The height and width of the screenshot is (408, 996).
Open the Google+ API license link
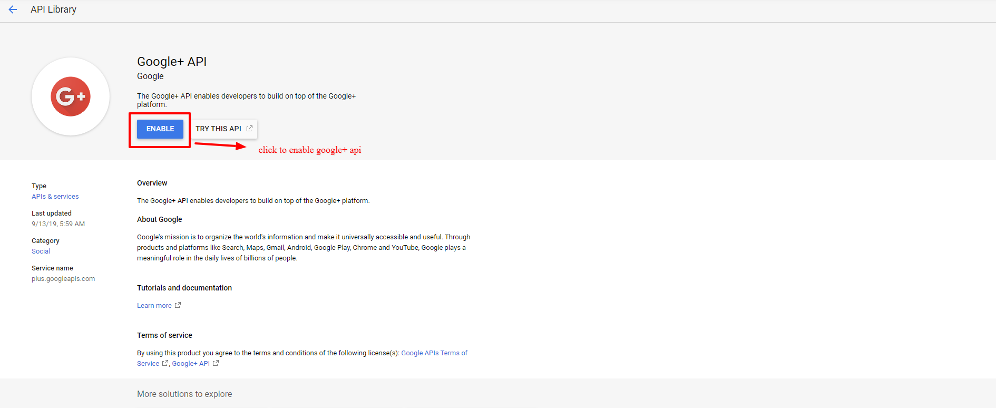click(x=191, y=364)
